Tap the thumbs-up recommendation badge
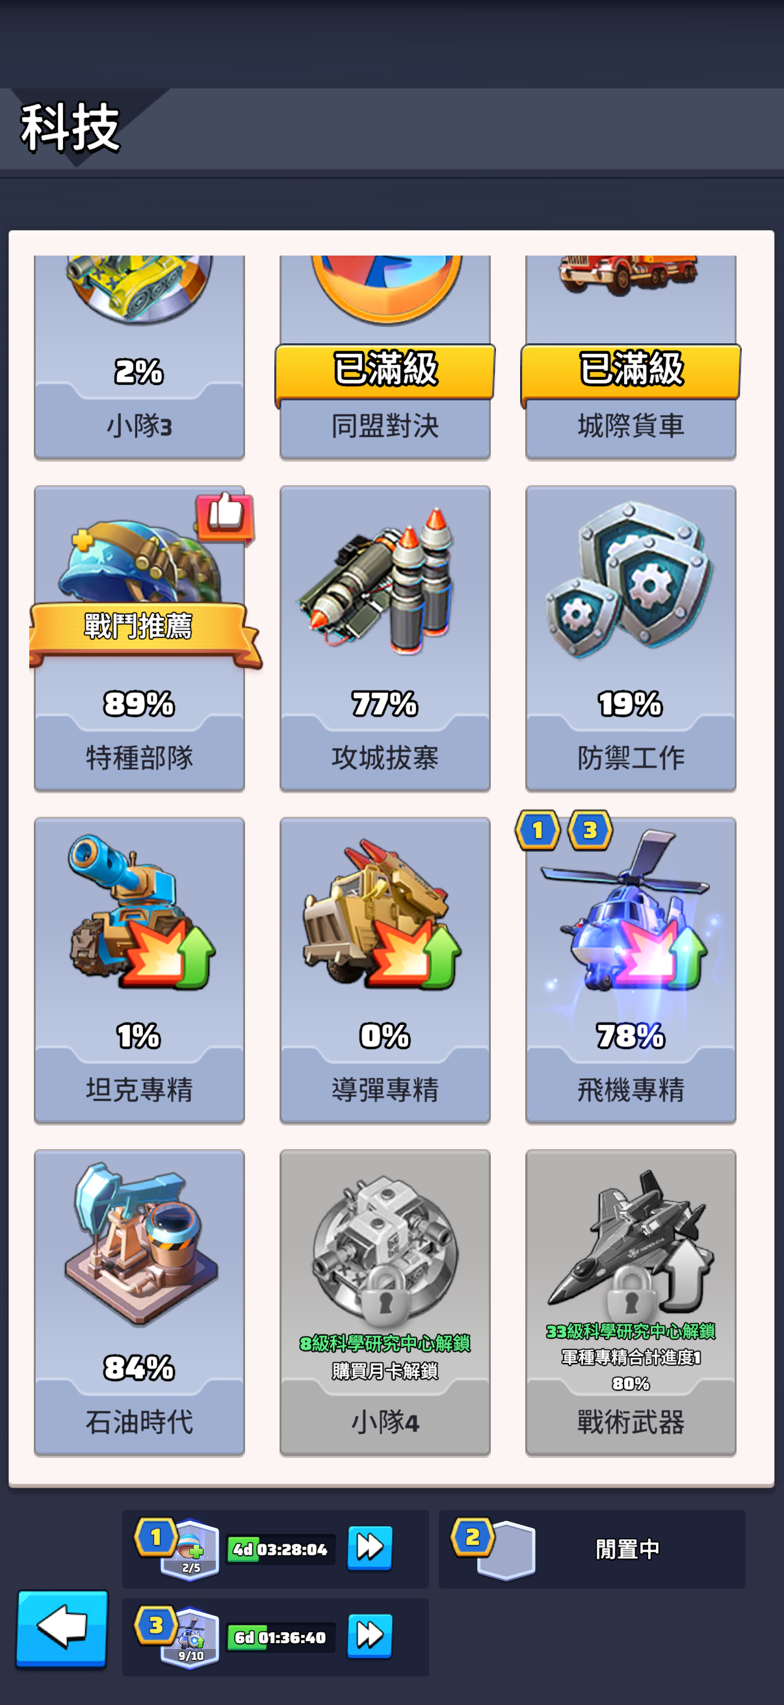The height and width of the screenshot is (1705, 784). [225, 516]
